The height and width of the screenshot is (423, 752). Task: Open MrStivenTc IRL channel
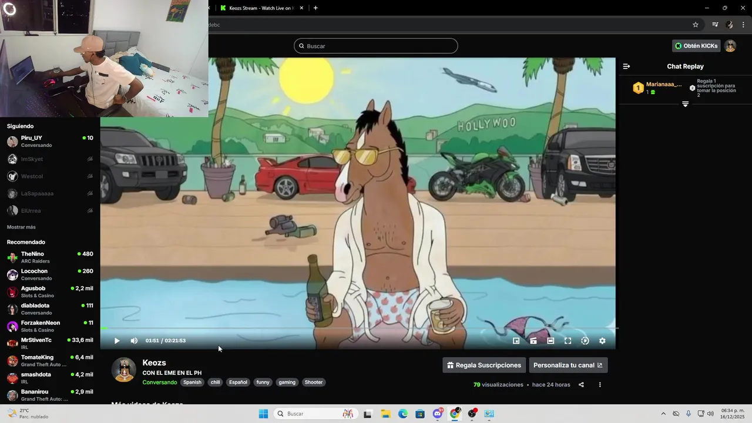tap(50, 343)
